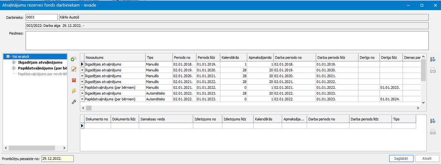Click the Derīgs no column header
441x165 pixels.
(x=369, y=58)
